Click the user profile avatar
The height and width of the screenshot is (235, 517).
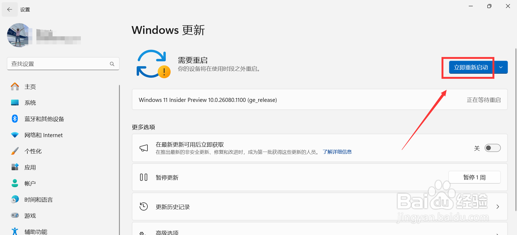tap(19, 35)
